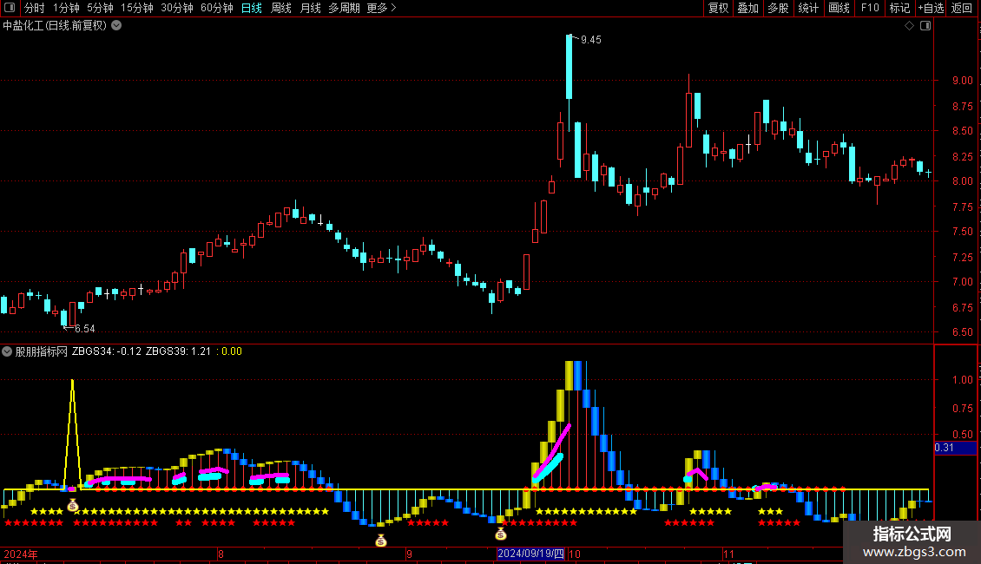Screen dimensions: 981x564
Task: Expand the 股朋指标网 indicator dropdown
Action: [7, 351]
